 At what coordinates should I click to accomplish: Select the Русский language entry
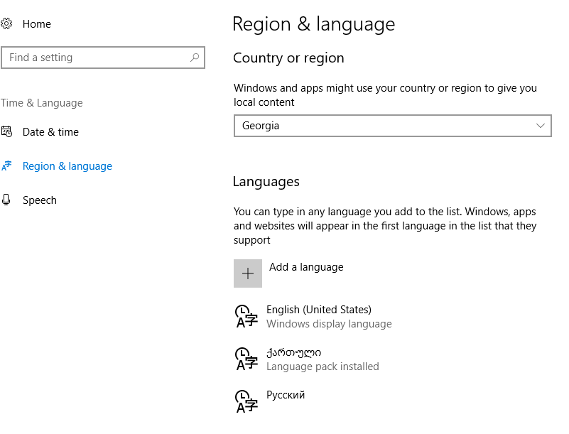pyautogui.click(x=286, y=395)
